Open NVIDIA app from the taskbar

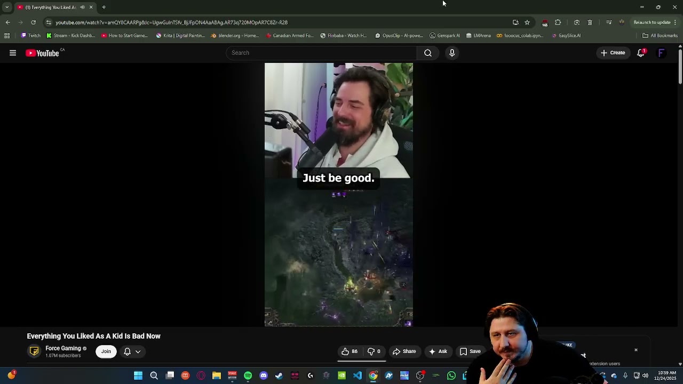pyautogui.click(x=341, y=376)
